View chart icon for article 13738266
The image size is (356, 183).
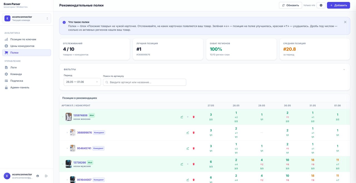click(182, 164)
